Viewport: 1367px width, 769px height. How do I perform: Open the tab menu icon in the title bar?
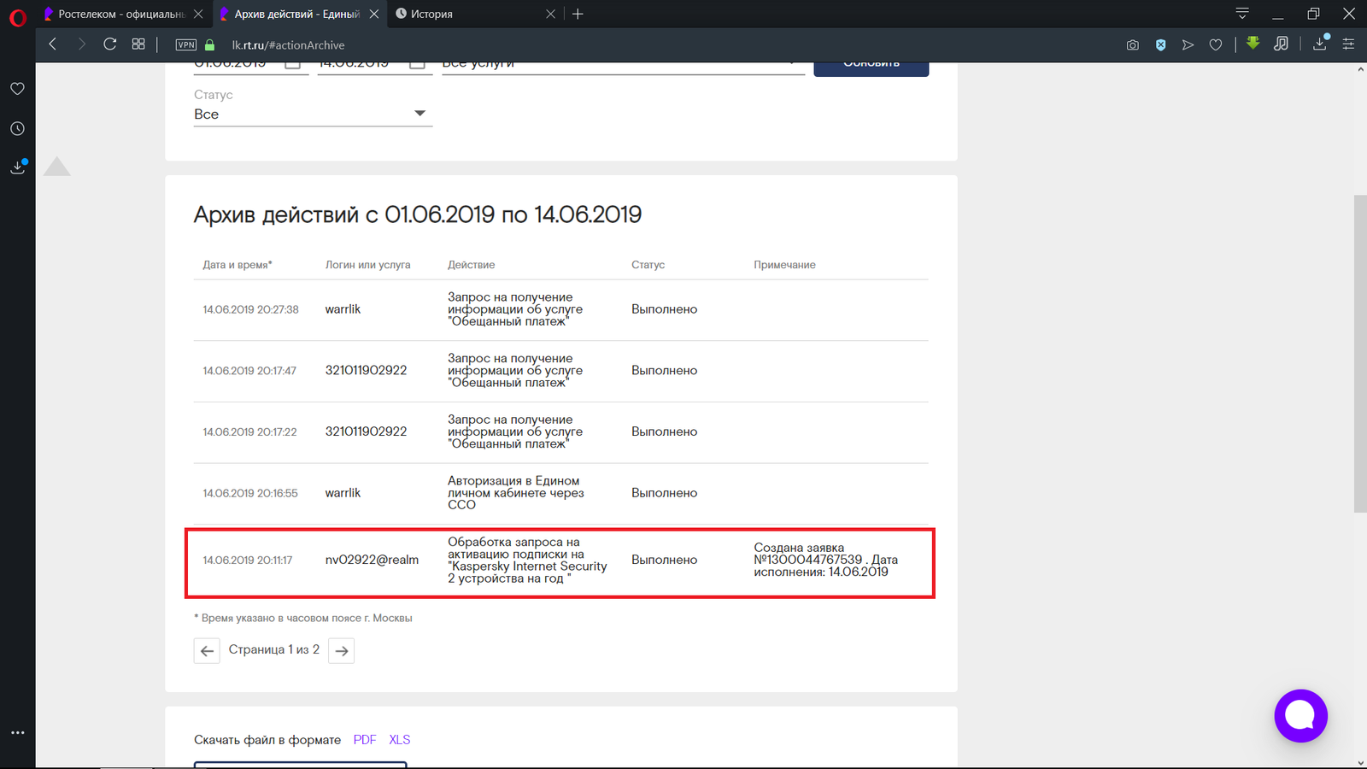1242,14
